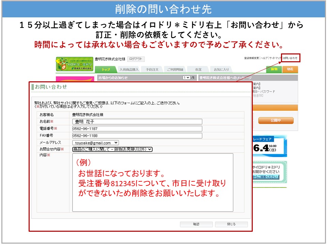The image size is (327, 245).
Task: Switch to the 入荷商品購入 tab
Action: click(129, 69)
